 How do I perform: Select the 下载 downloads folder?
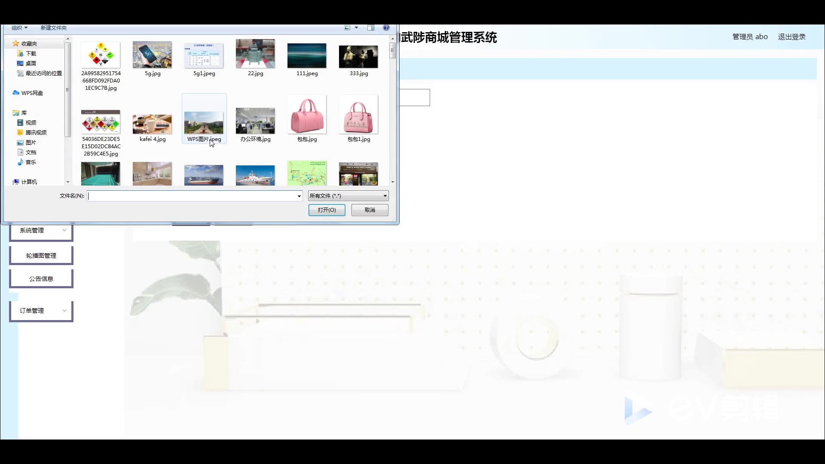[x=31, y=53]
